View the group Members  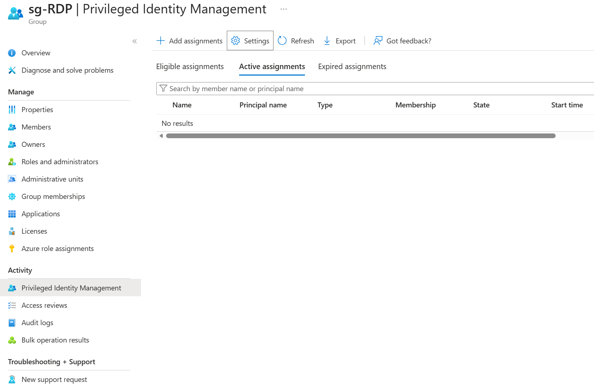[x=36, y=127]
